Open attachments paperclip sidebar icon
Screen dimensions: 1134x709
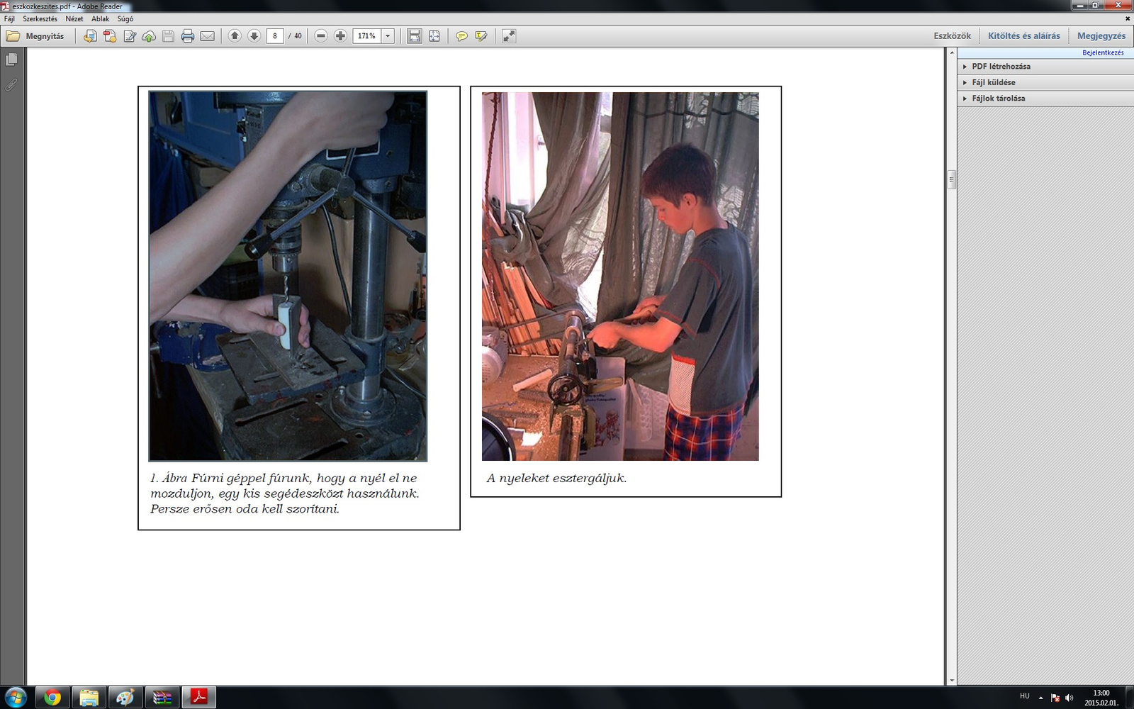click(x=11, y=85)
